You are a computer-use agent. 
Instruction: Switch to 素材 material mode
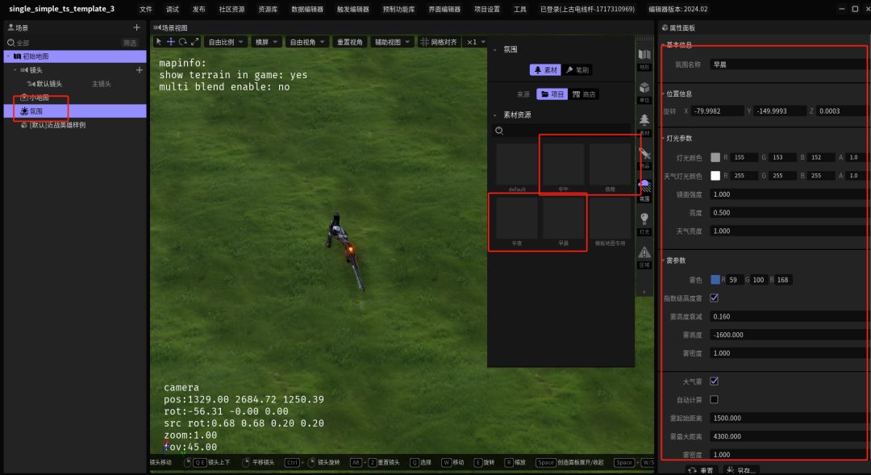tap(545, 70)
